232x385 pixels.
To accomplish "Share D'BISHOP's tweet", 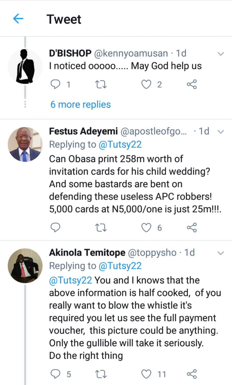I will 192,84.
